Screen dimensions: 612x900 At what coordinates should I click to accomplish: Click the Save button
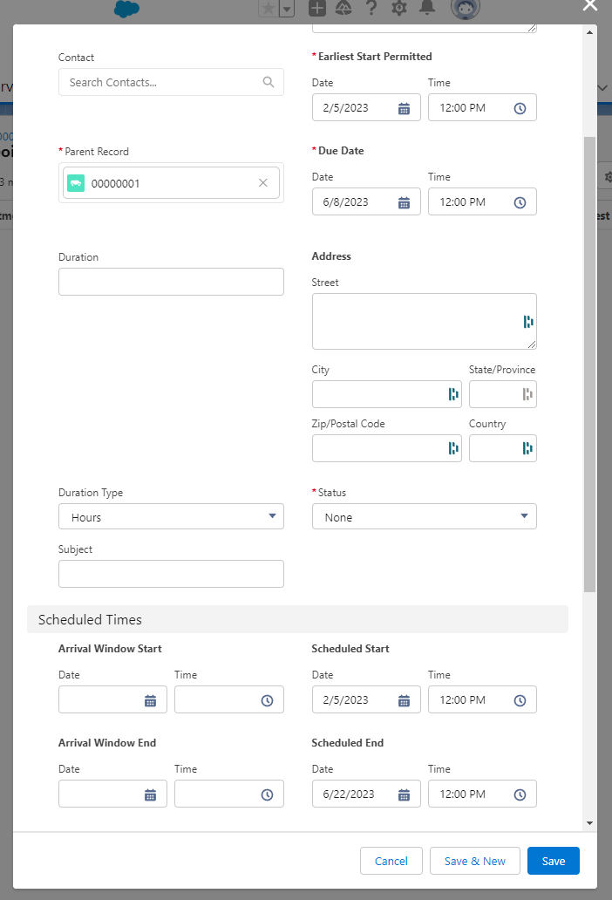[x=553, y=861]
